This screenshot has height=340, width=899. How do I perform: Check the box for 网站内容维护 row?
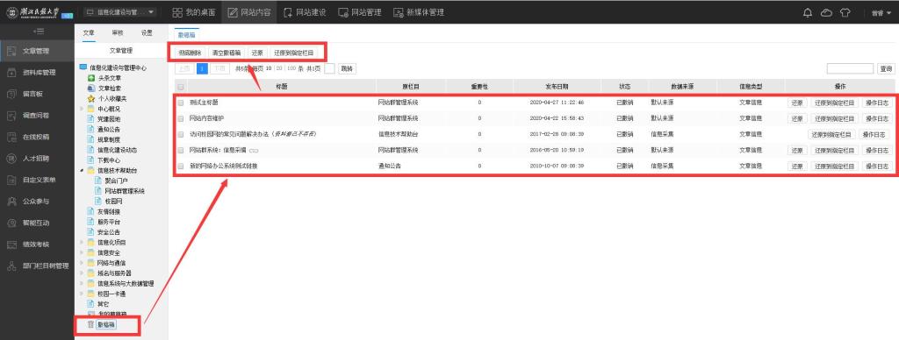(x=181, y=118)
